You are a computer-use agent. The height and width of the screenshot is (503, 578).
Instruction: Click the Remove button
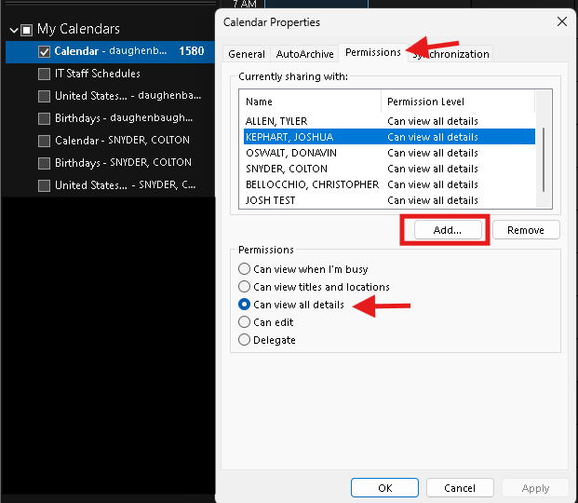click(526, 229)
